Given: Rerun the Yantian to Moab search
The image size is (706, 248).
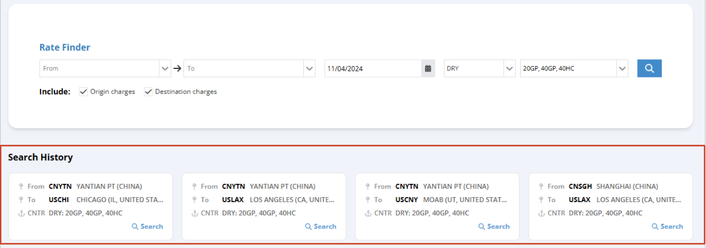Looking at the screenshot, I should coord(493,226).
